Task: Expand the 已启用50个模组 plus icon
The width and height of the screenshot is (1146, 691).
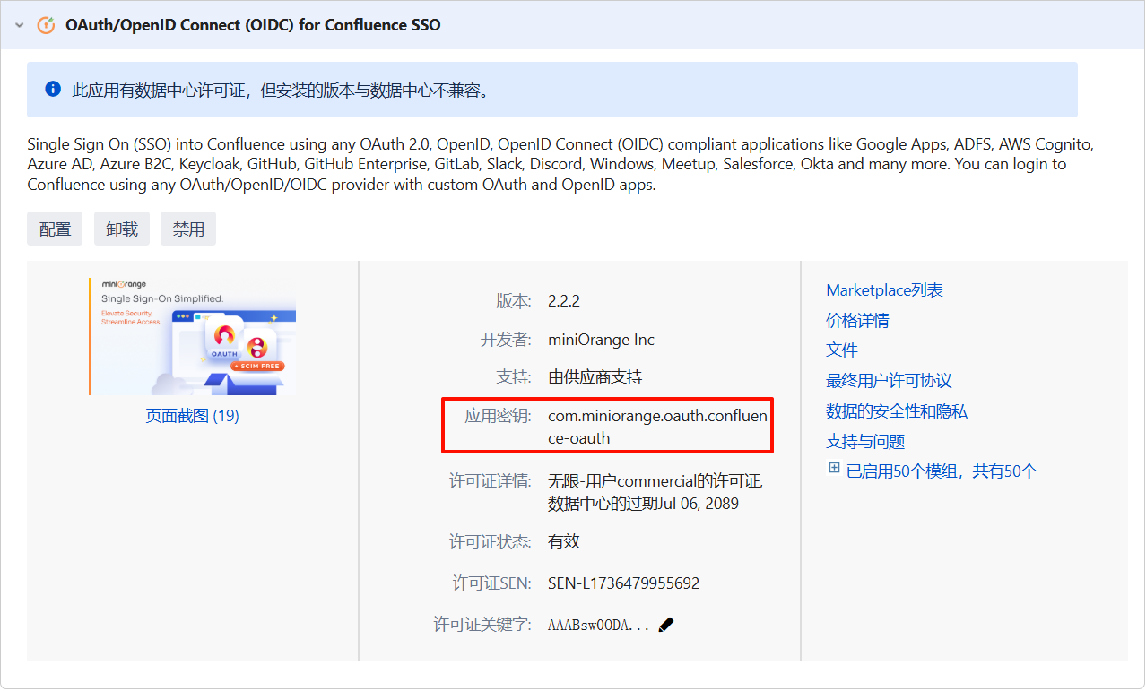Action: 834,469
